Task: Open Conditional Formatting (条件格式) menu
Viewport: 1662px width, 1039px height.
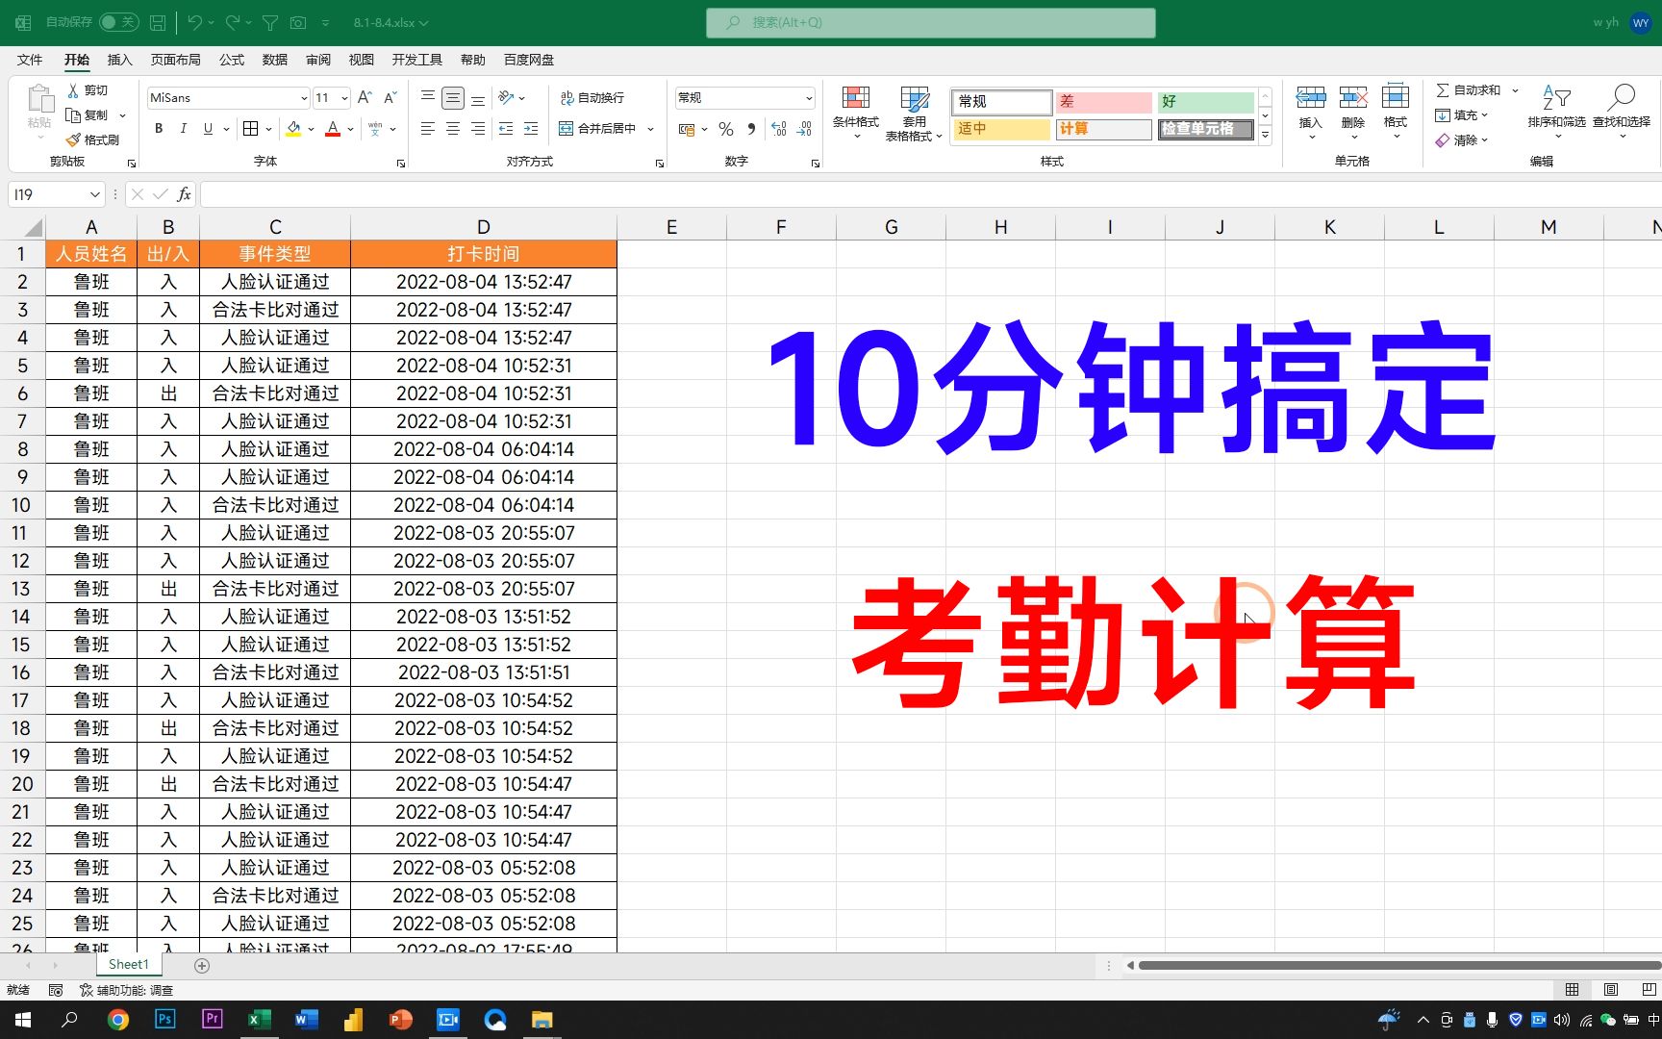Action: pyautogui.click(x=855, y=111)
